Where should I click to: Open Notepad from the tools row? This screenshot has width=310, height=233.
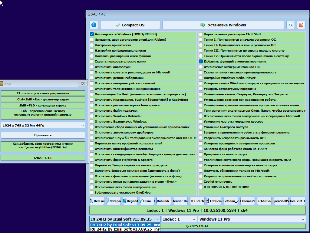(x=114, y=201)
